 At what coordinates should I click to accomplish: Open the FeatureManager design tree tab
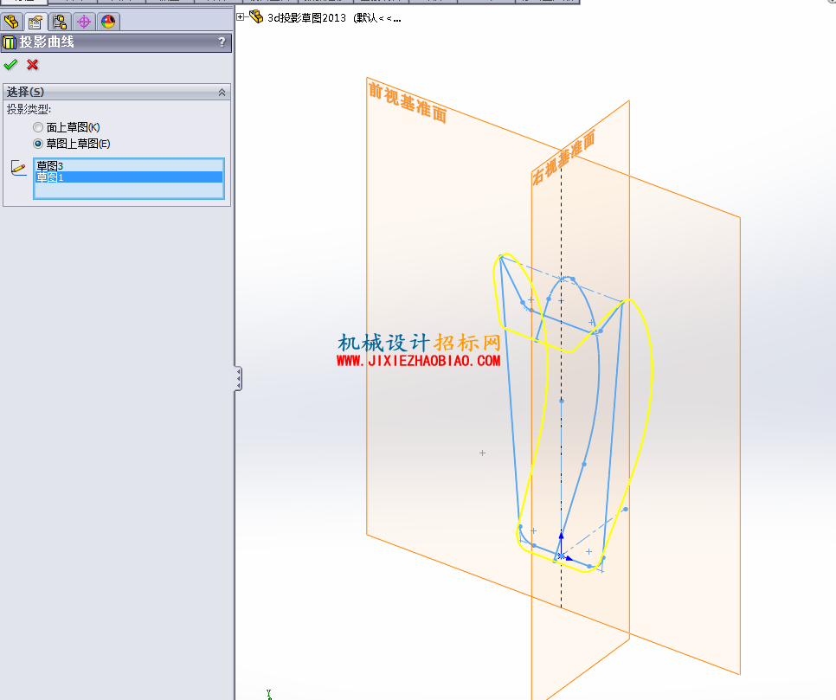(x=11, y=22)
